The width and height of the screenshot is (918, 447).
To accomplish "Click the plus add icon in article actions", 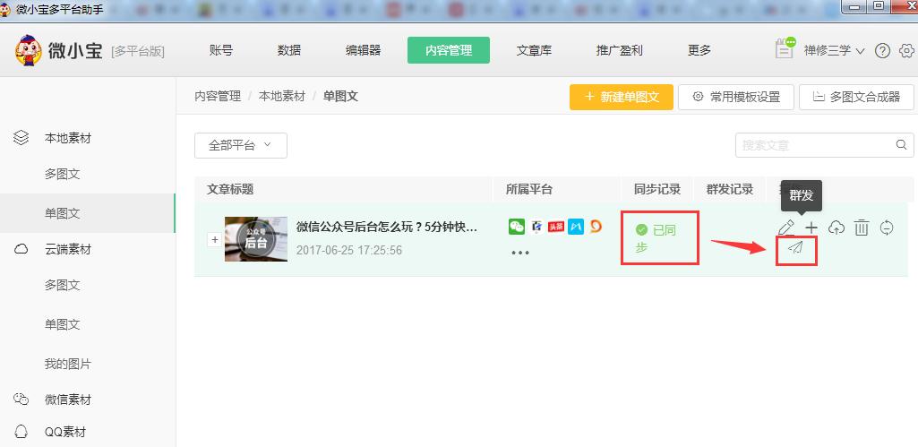I will pyautogui.click(x=811, y=228).
